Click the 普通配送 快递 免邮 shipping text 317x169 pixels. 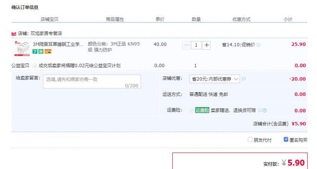[209, 94]
